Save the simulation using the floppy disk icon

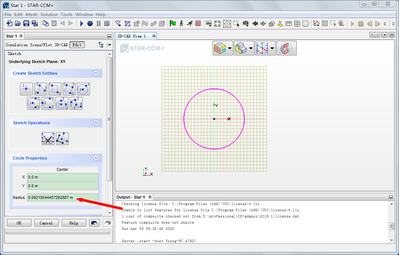pyautogui.click(x=26, y=24)
